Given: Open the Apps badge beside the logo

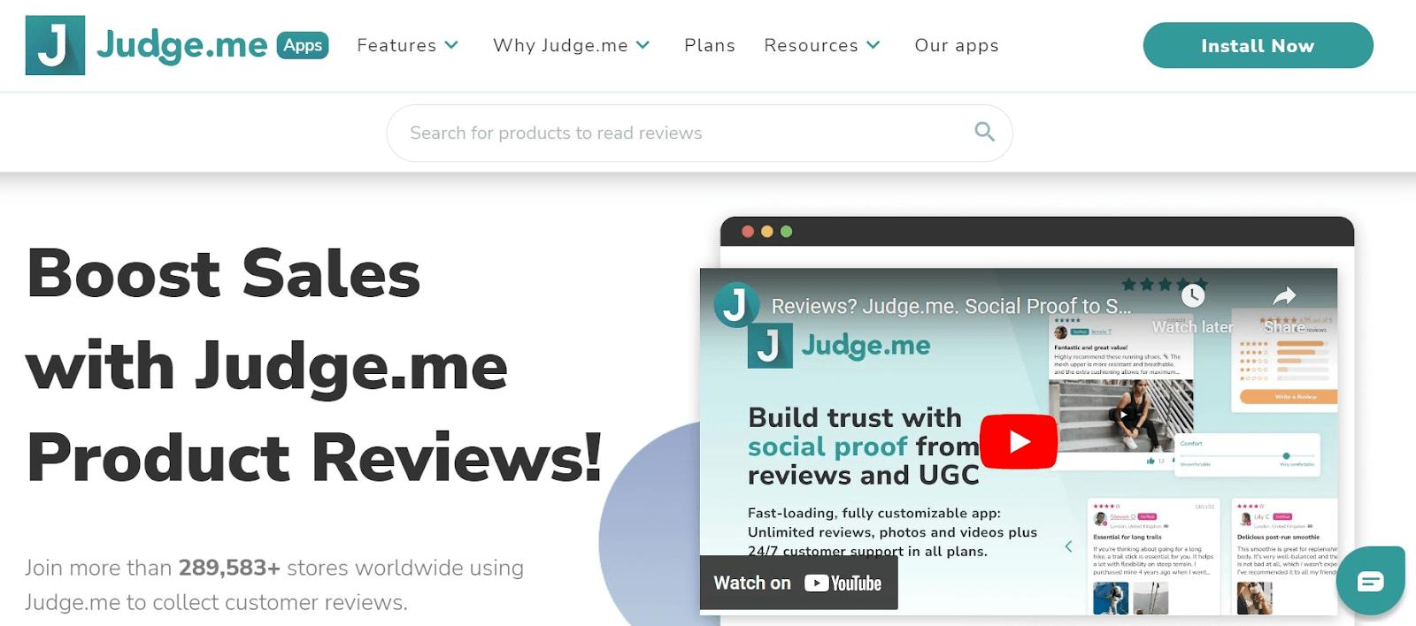Looking at the screenshot, I should point(303,45).
